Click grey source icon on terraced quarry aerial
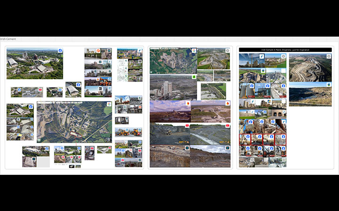Image resolution: width=339 pixels, height=211 pixels. [329, 57]
